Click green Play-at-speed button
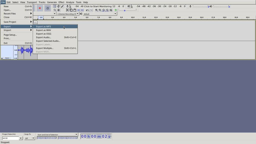Viewport: 256px width, 144px height. (116, 10)
